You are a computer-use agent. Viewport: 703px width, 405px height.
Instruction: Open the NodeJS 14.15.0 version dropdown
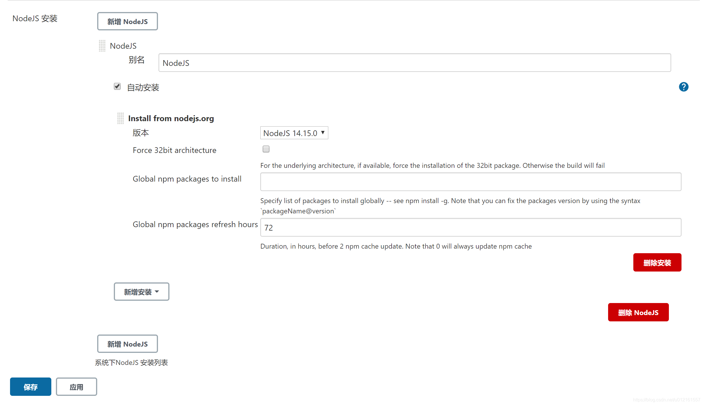coord(294,133)
